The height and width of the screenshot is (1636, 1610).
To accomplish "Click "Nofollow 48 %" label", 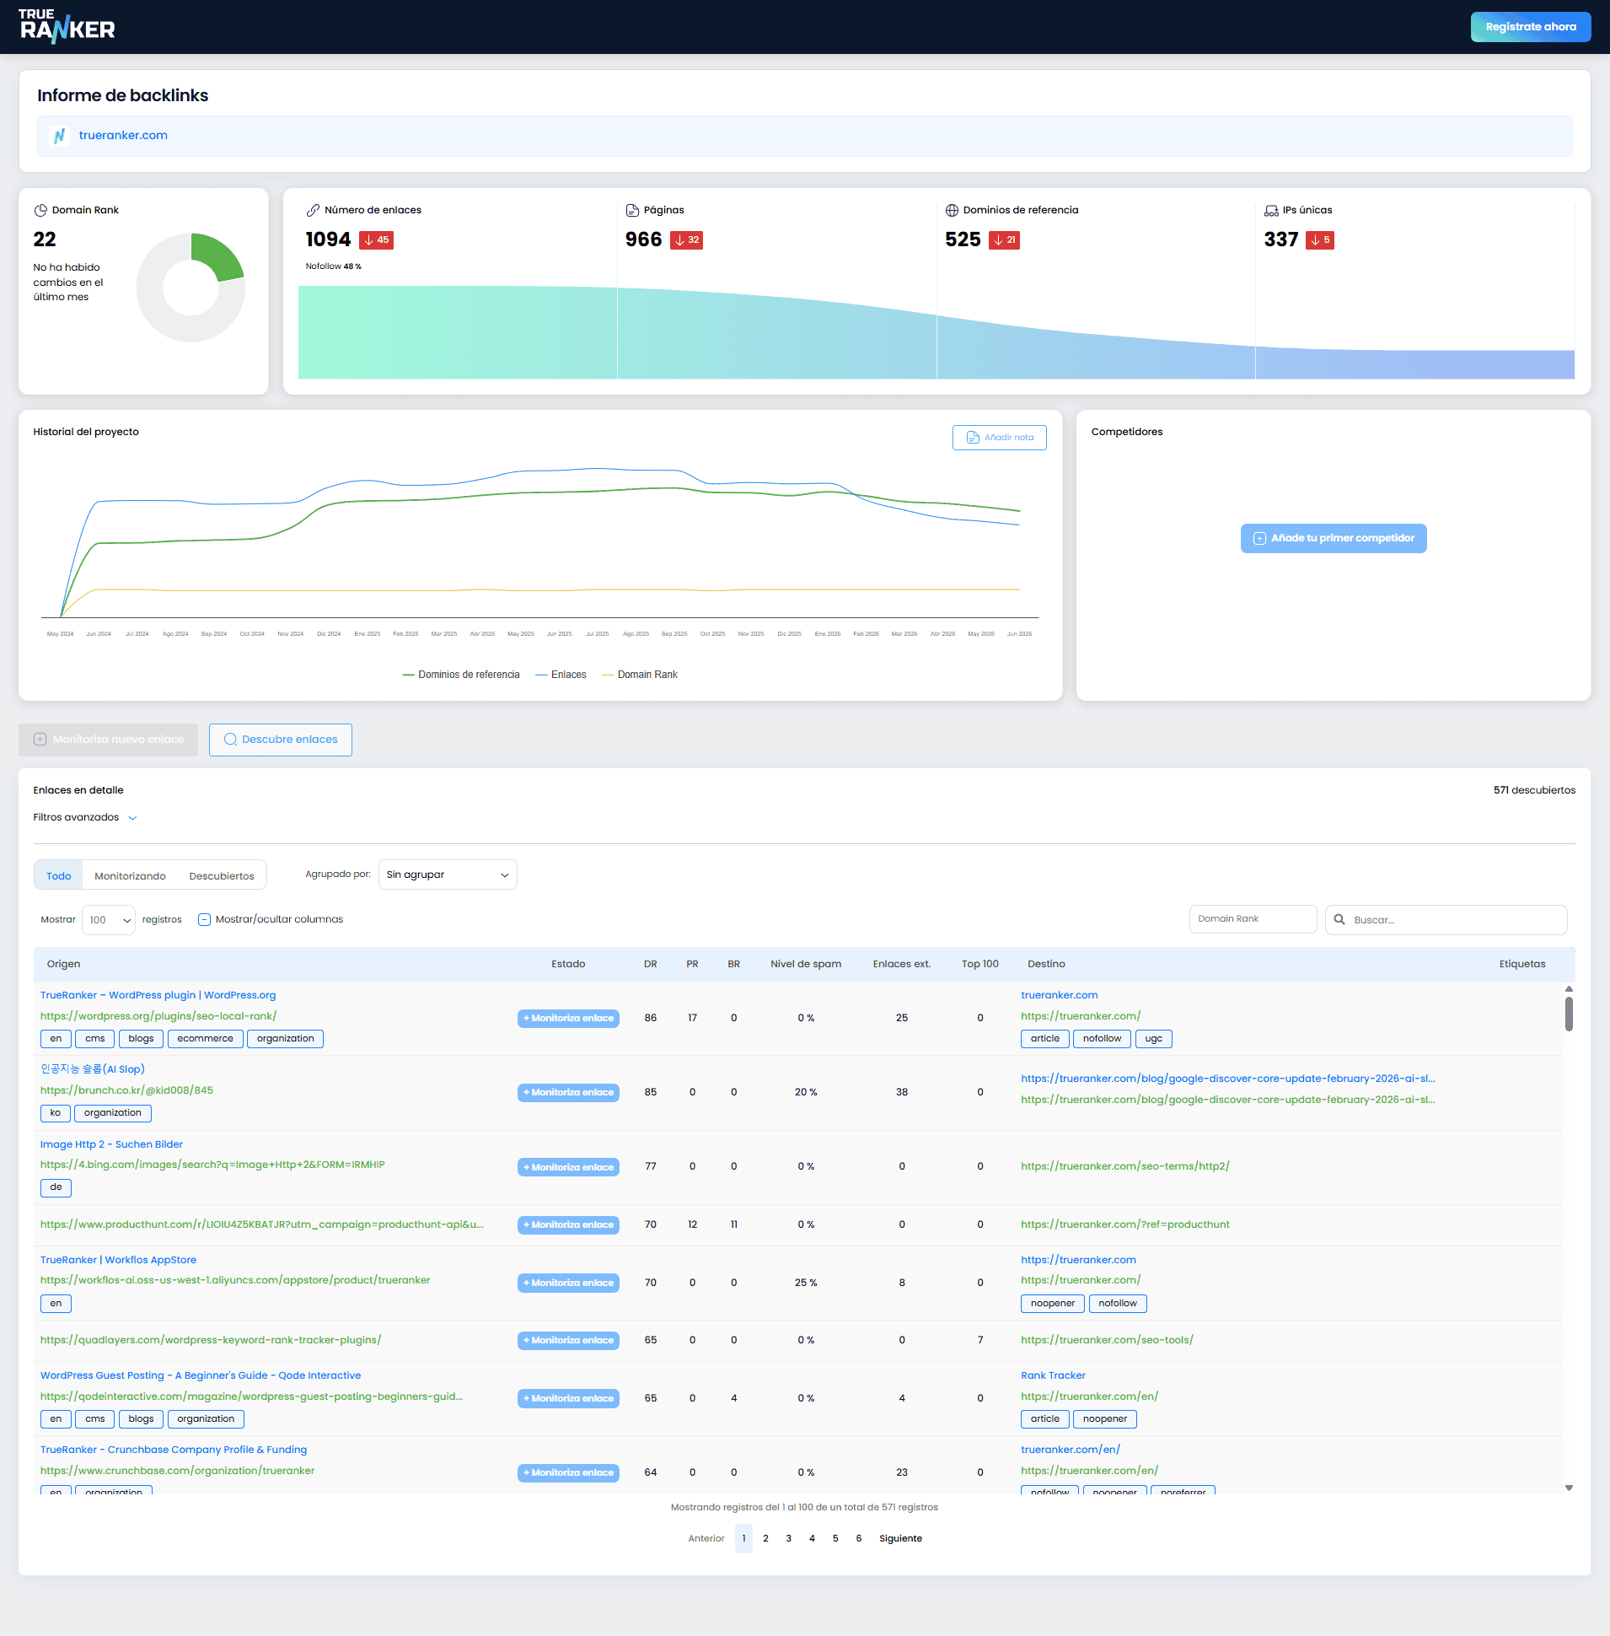I will coord(333,266).
